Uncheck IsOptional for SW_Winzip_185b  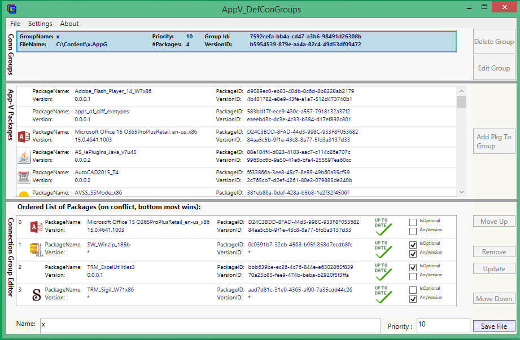click(x=413, y=245)
